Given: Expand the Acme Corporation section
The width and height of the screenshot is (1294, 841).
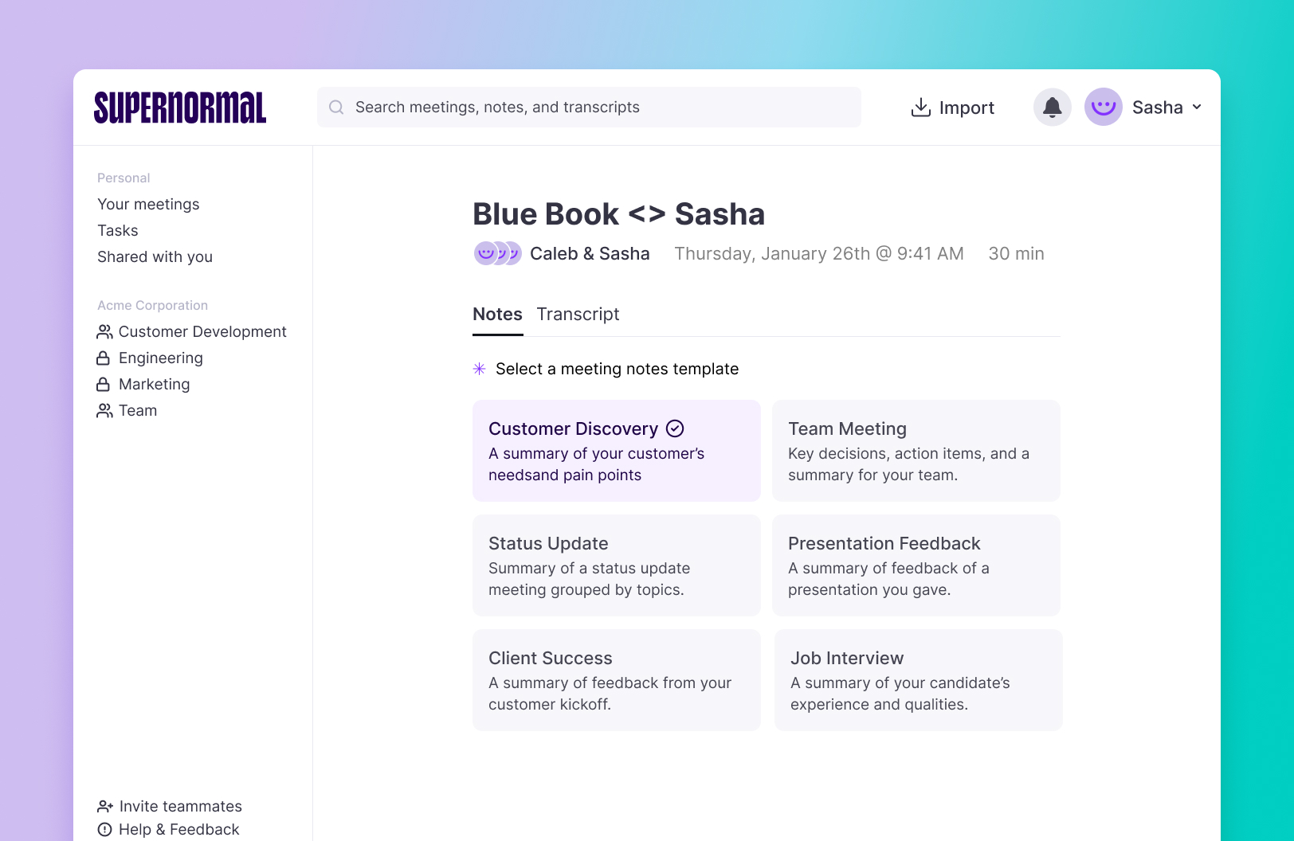Looking at the screenshot, I should pos(152,305).
